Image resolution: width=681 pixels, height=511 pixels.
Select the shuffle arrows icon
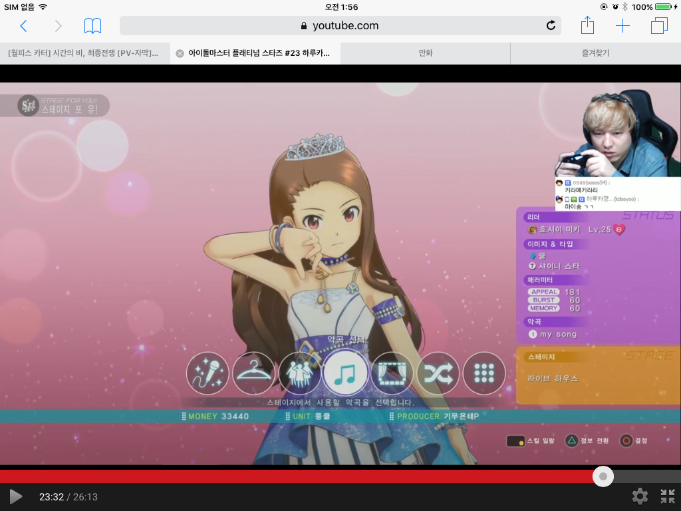438,374
